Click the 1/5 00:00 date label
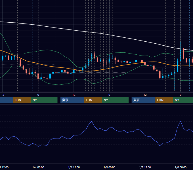Viewport: 193px width, 170px height. pos(110,167)
